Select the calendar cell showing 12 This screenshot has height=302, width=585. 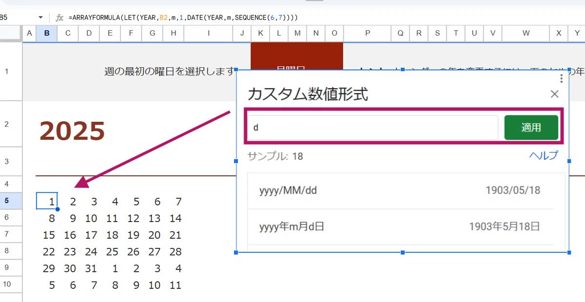click(132, 218)
